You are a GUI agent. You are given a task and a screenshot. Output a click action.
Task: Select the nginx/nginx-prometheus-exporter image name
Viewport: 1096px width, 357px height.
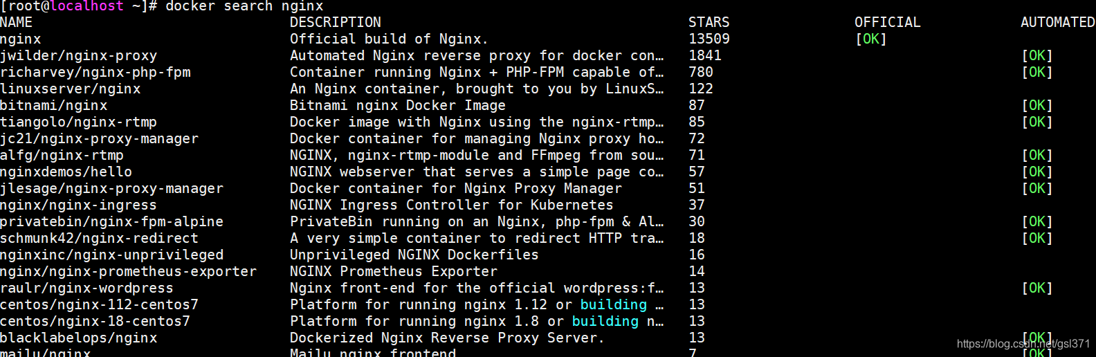point(129,271)
